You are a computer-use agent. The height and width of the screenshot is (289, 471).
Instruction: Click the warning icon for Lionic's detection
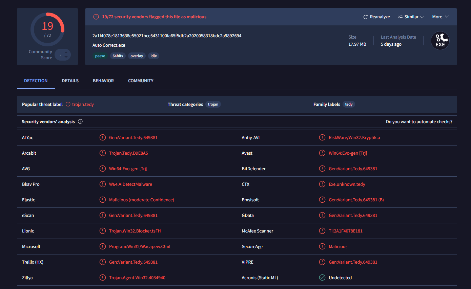tap(102, 231)
